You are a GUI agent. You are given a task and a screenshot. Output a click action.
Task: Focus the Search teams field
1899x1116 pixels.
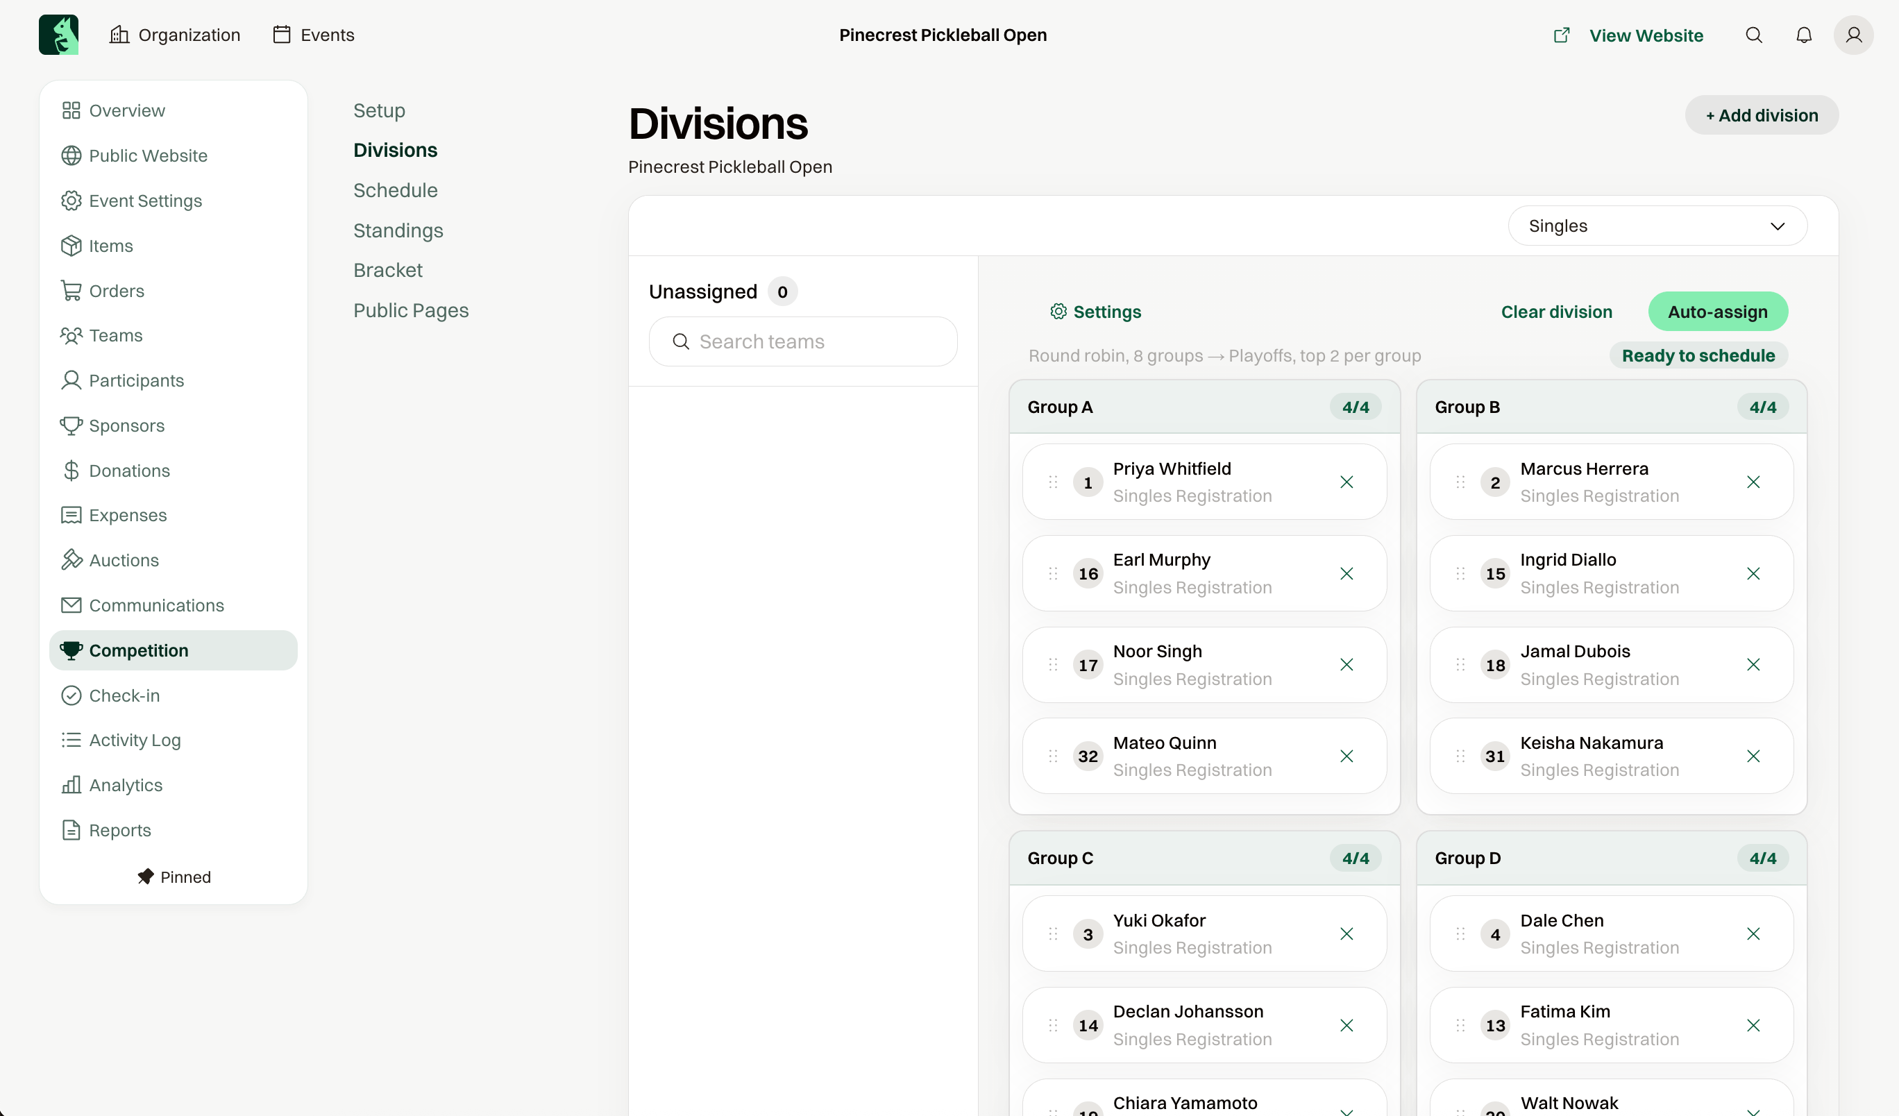tap(803, 342)
